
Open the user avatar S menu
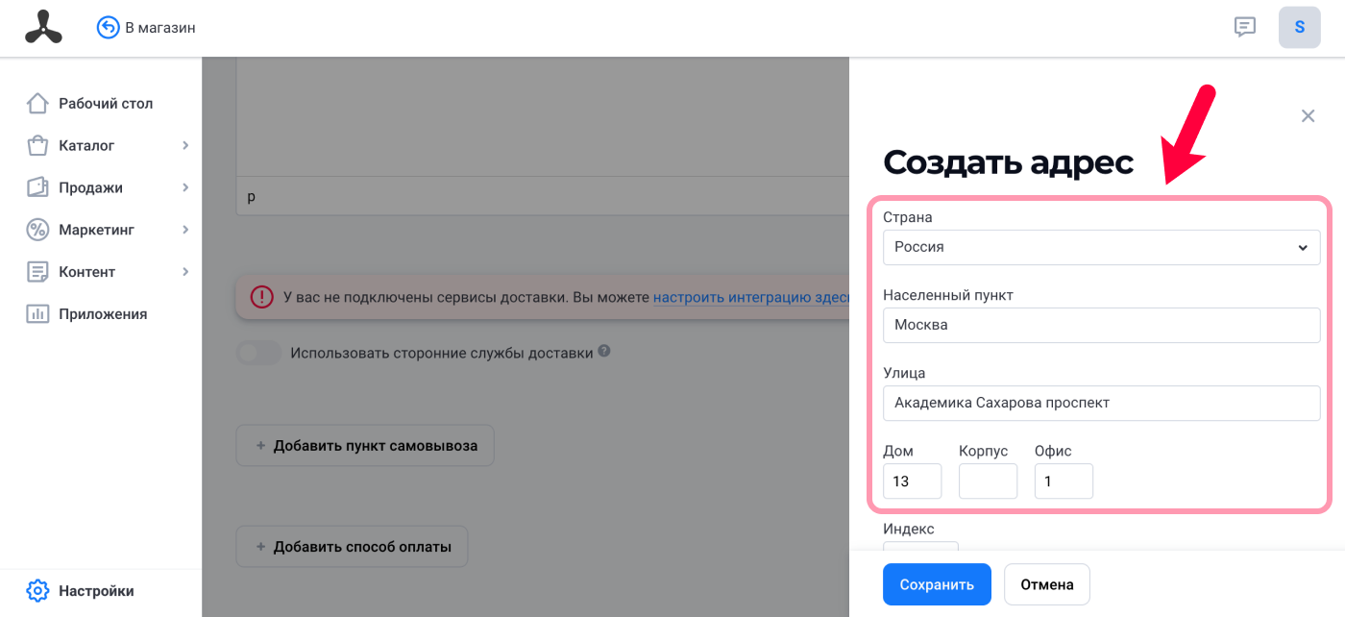point(1299,27)
